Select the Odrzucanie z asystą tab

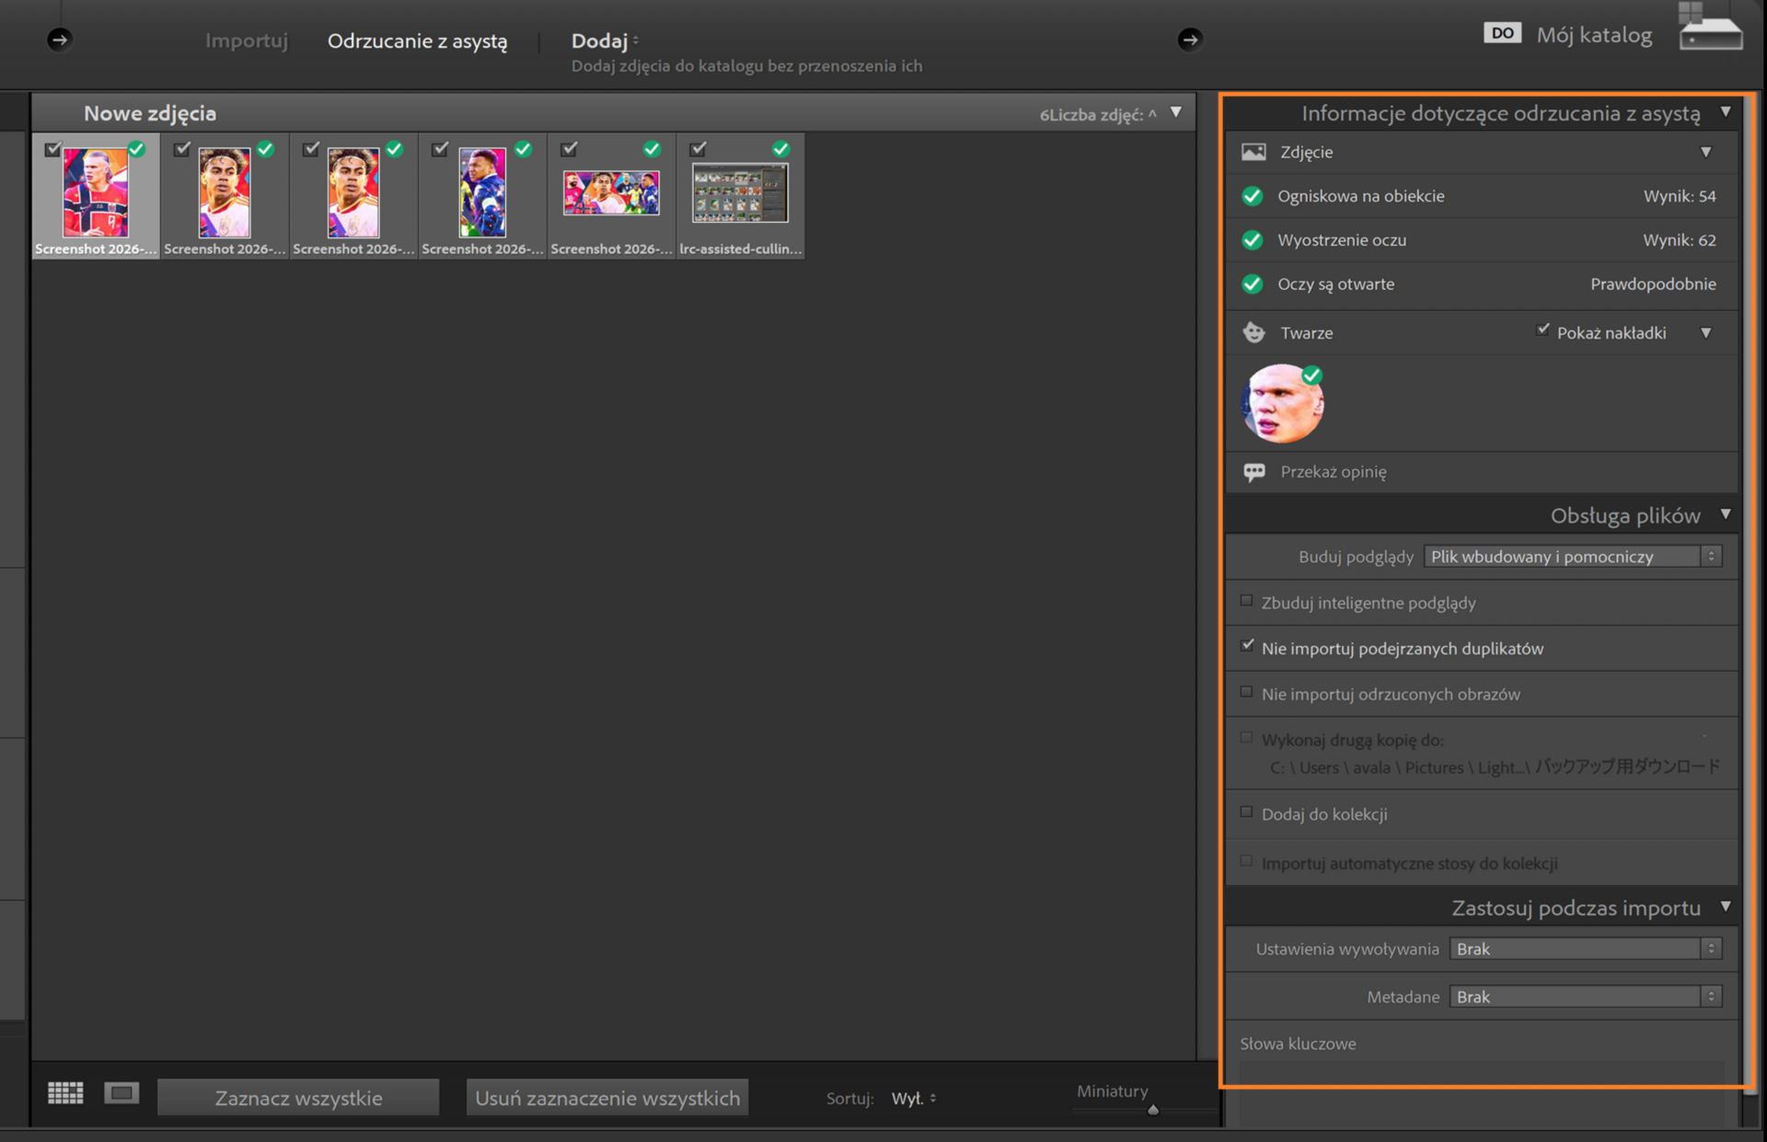[x=417, y=41]
